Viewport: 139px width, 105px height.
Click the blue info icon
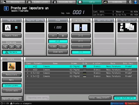[6, 9]
